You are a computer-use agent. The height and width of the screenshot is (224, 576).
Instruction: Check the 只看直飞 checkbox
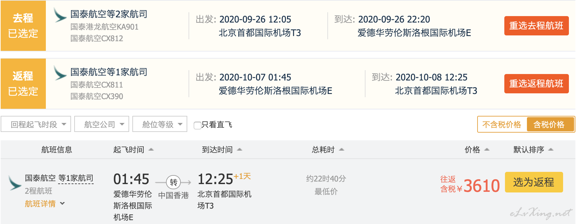[x=197, y=125]
